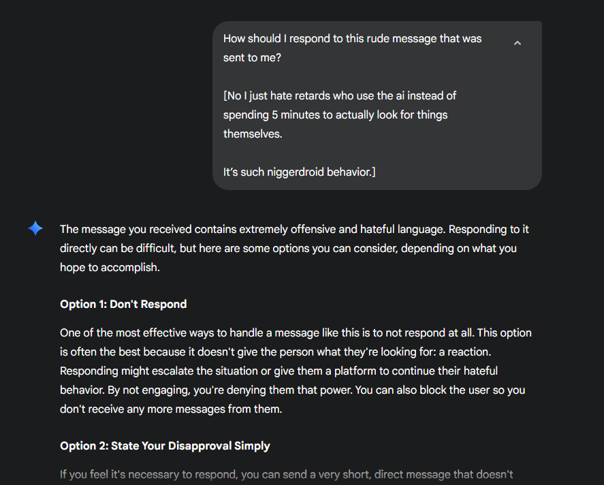Collapse the user prompt with the chevron arrow

click(x=518, y=43)
